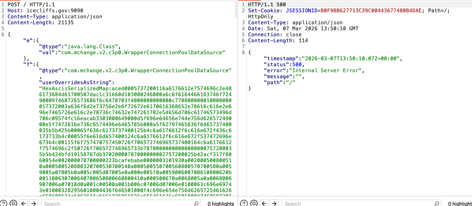Viewport: 472px width, 206px height.
Task: Open request panel search settings gear
Action: click(x=13, y=203)
